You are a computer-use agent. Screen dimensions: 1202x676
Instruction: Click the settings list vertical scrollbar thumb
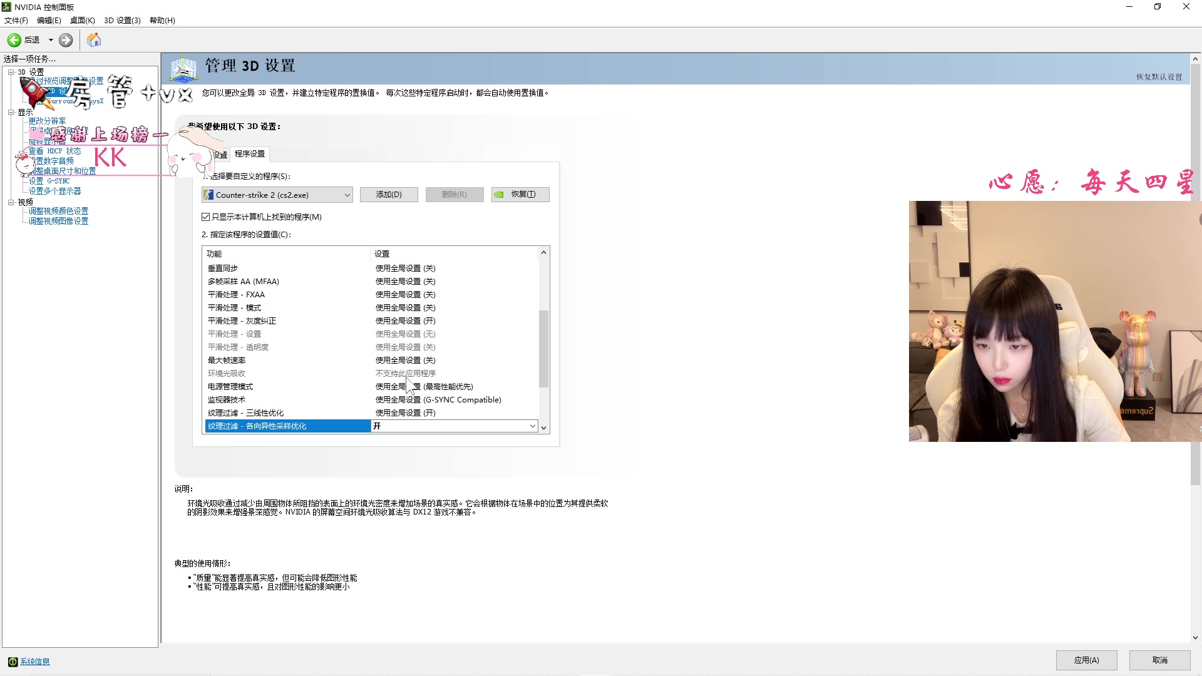(543, 349)
